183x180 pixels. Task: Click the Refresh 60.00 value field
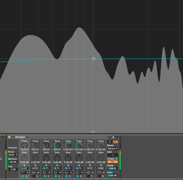tap(13, 162)
